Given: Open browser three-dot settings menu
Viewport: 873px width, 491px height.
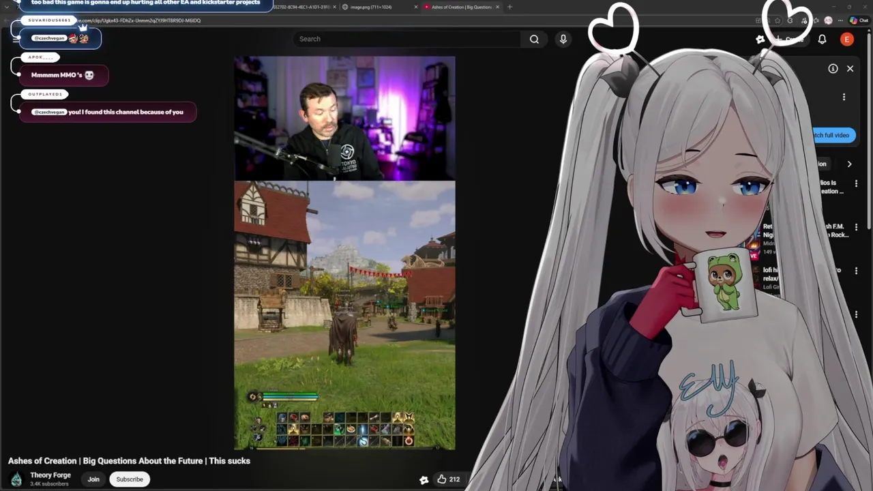Looking at the screenshot, I should click(839, 20).
